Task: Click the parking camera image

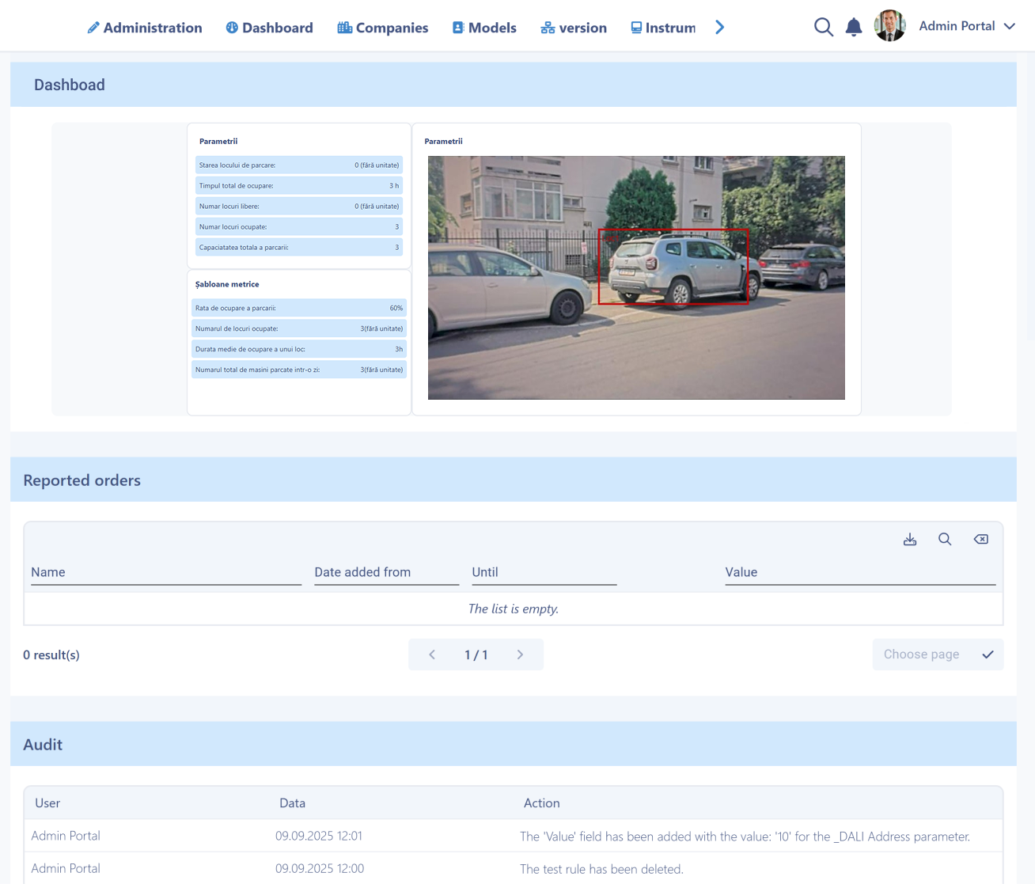Action: (636, 277)
